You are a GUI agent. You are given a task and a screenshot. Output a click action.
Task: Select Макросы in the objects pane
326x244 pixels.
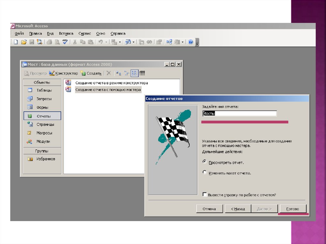coord(42,133)
